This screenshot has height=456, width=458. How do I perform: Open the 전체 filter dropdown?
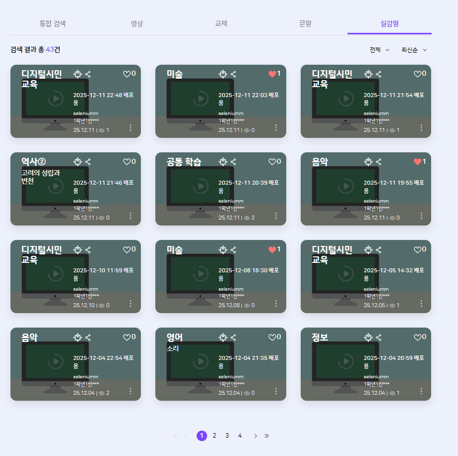(x=379, y=50)
